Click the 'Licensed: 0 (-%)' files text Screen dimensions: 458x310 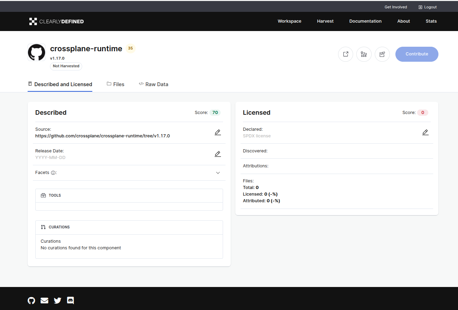[x=260, y=194]
